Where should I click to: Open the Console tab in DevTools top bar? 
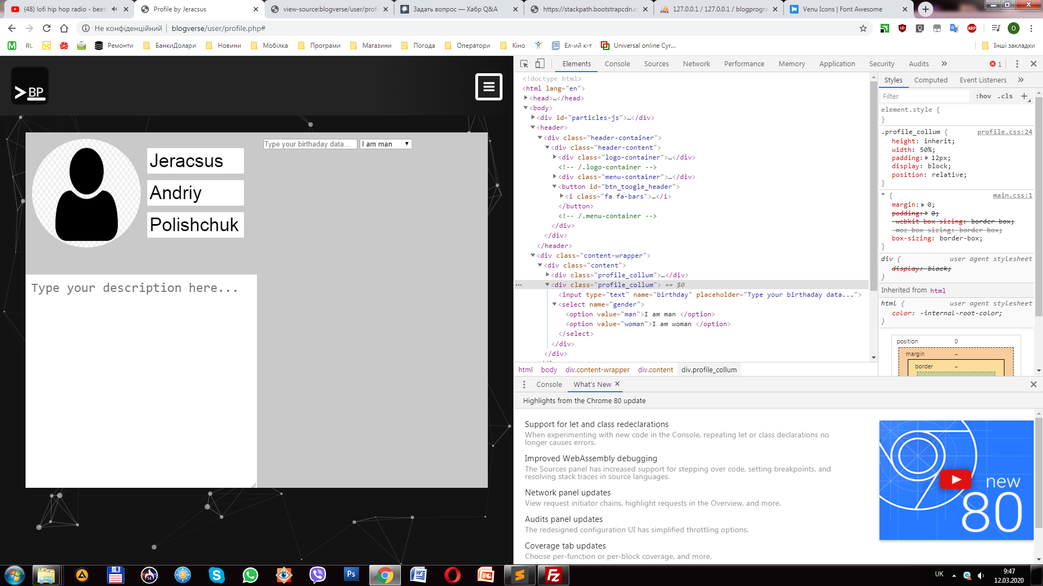coord(617,63)
